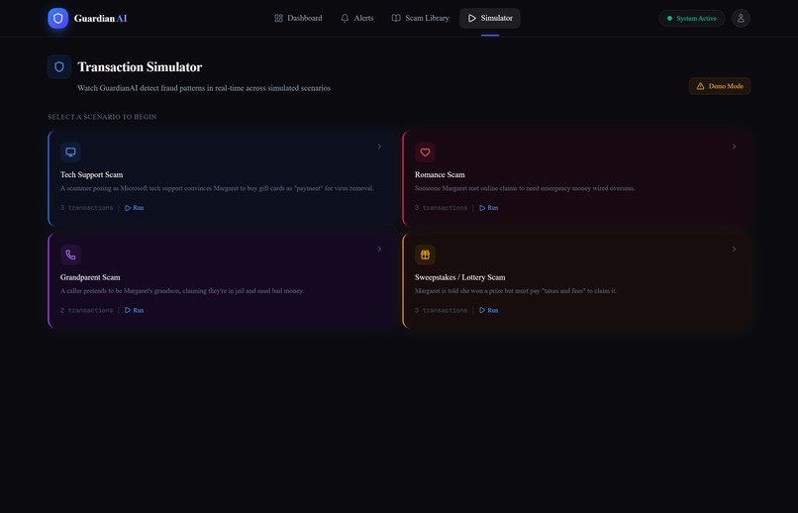The image size is (798, 513).
Task: Click the Grandparent Scam phone icon
Action: coord(70,255)
